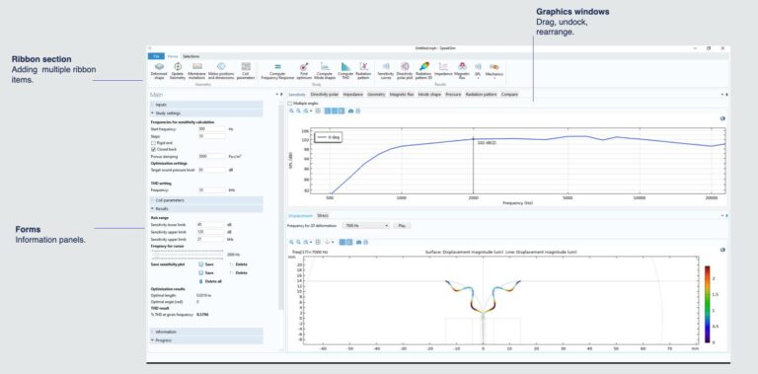The image size is (758, 374).
Task: Click zoom extents in sensitivity plot toolbar
Action: pos(318,111)
